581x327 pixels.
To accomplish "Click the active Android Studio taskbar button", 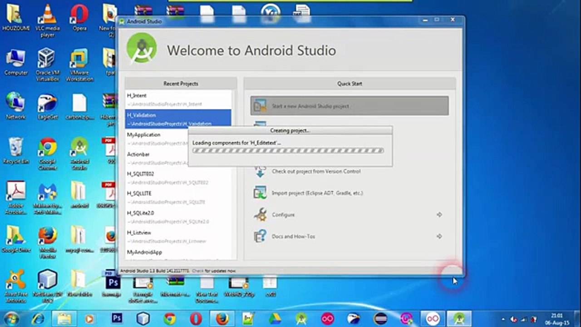I will coord(458,319).
